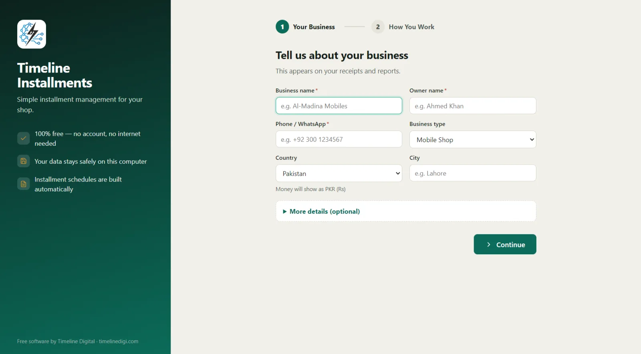This screenshot has height=354, width=641.
Task: Click 'This appears on your receipts and reports.'
Action: (x=338, y=71)
